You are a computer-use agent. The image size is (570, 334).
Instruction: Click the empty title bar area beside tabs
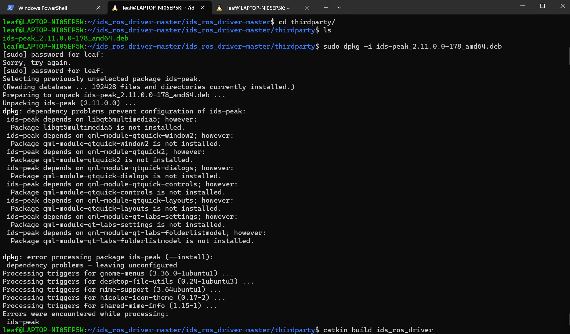(x=429, y=7)
